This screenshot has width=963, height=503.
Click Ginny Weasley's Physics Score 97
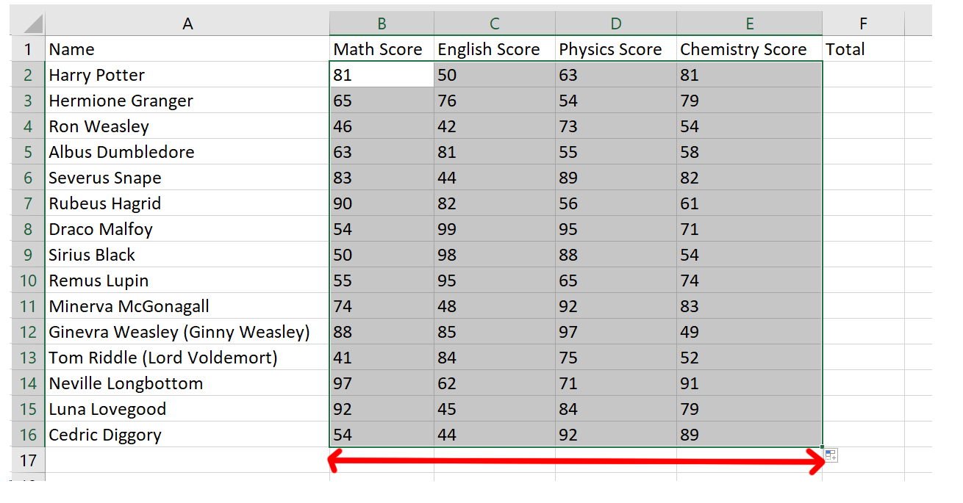616,332
